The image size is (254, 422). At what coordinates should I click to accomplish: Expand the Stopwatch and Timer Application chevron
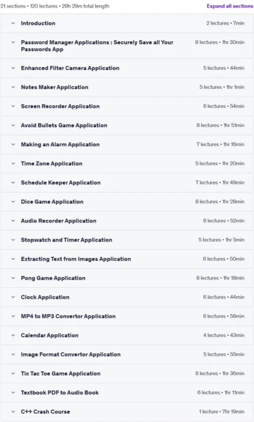tap(13, 240)
